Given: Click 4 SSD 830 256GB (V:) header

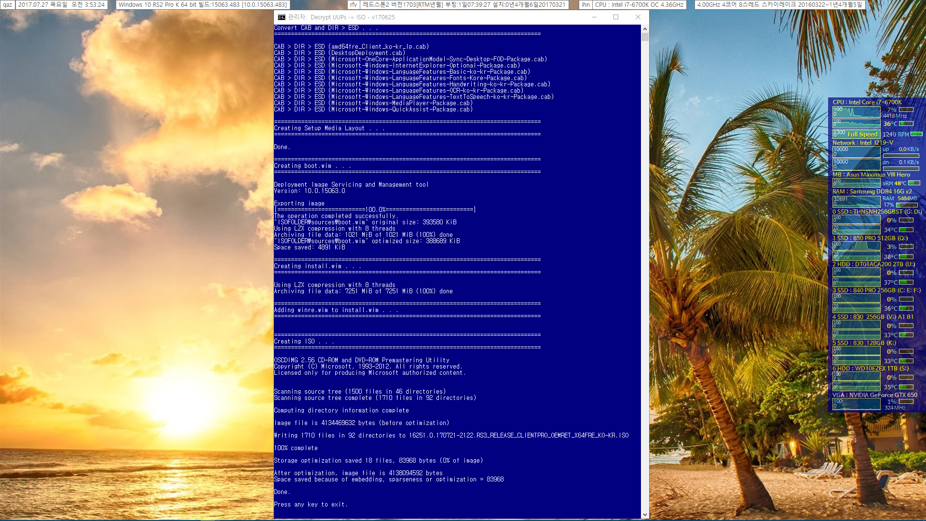Looking at the screenshot, I should 873,316.
